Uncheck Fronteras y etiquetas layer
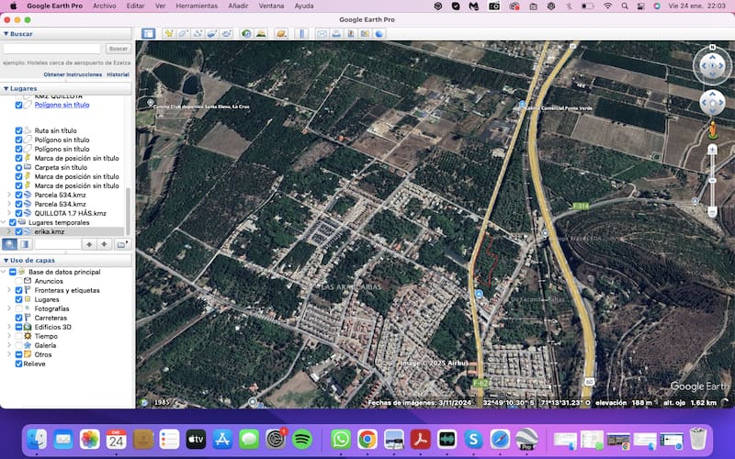 pyautogui.click(x=18, y=290)
